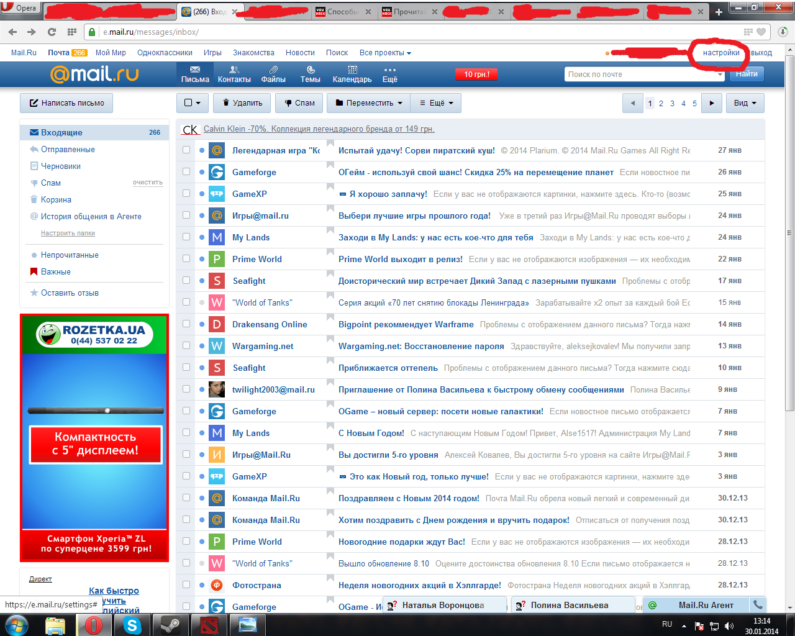Click the browser forward arrow
The height and width of the screenshot is (636, 795).
(x=32, y=32)
